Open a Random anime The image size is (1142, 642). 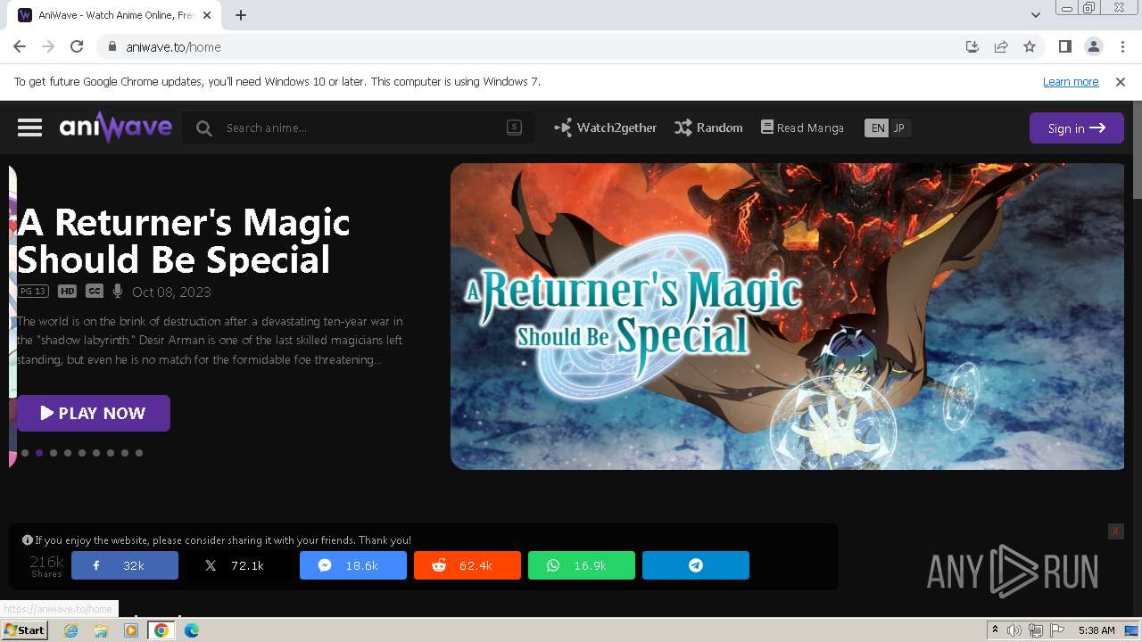(x=708, y=128)
